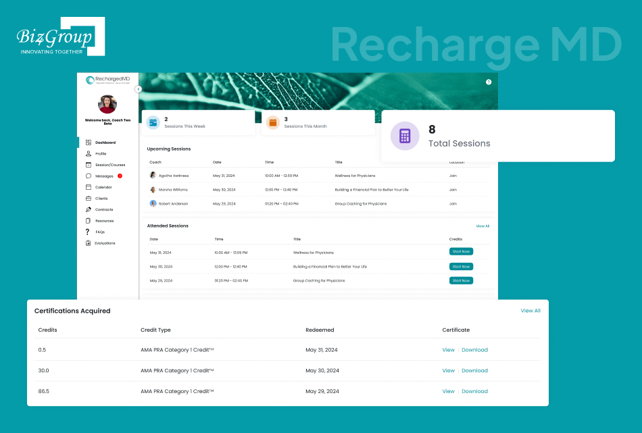Join the Building a Financial Plan session

(453, 190)
